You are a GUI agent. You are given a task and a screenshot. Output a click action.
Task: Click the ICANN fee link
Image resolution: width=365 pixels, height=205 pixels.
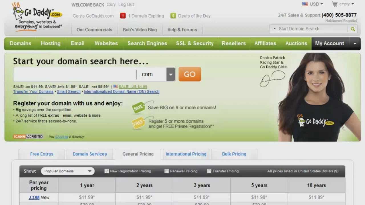tap(61, 137)
